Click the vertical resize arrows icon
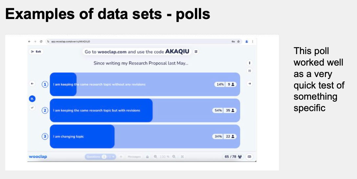The image size is (357, 179). coord(250,63)
